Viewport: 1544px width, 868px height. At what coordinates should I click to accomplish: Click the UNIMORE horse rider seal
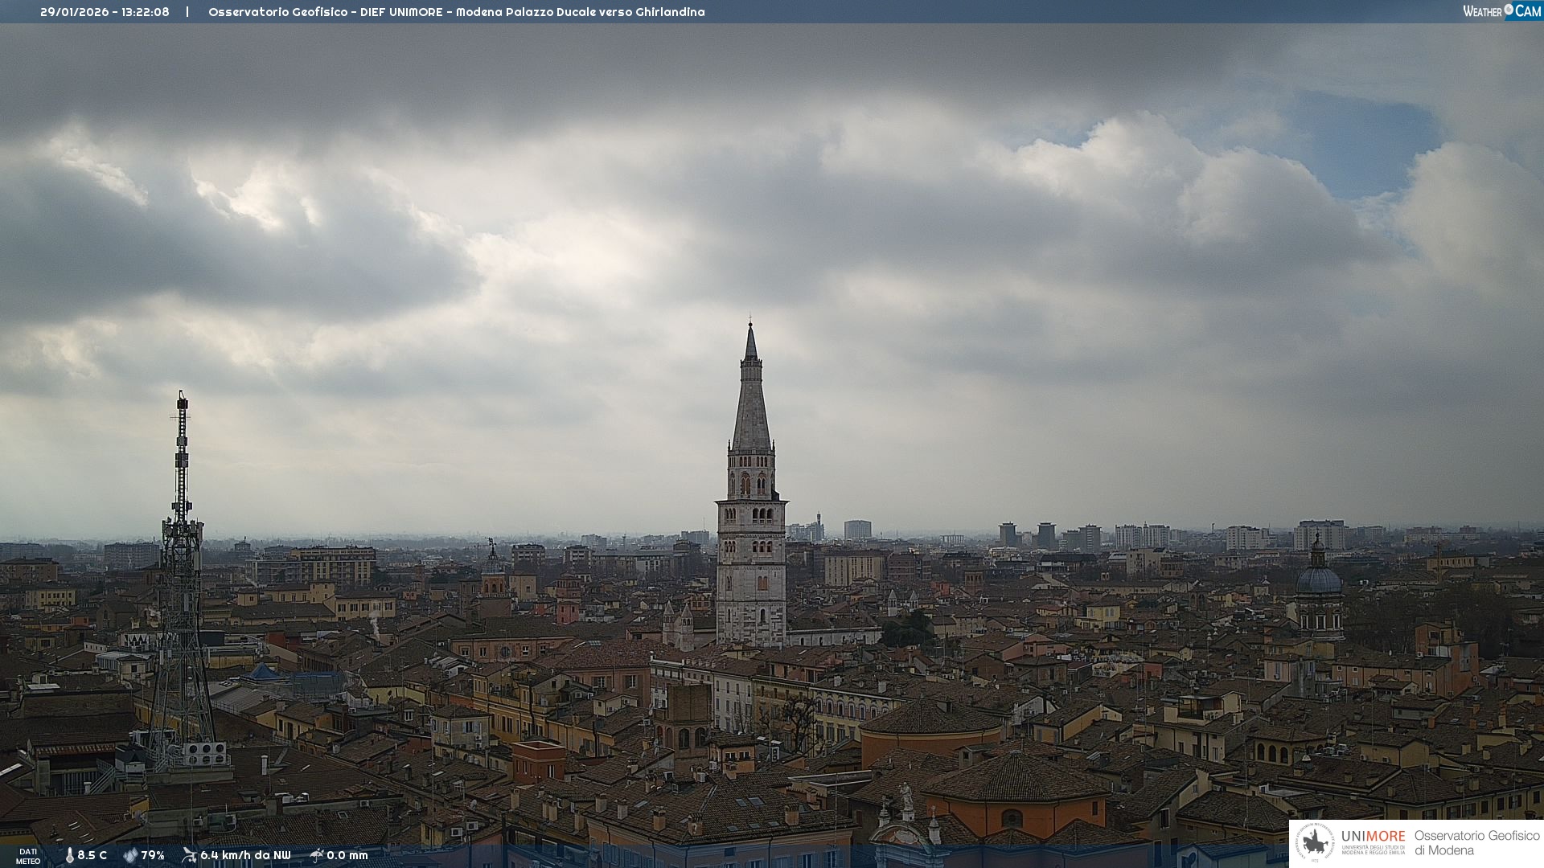(x=1315, y=843)
